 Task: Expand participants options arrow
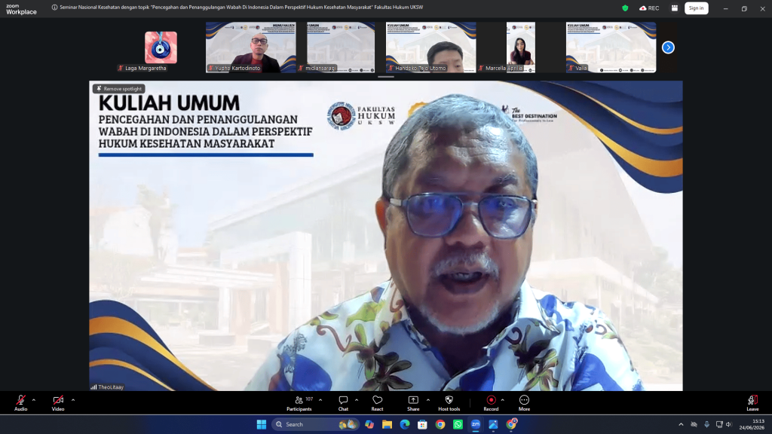tap(320, 400)
